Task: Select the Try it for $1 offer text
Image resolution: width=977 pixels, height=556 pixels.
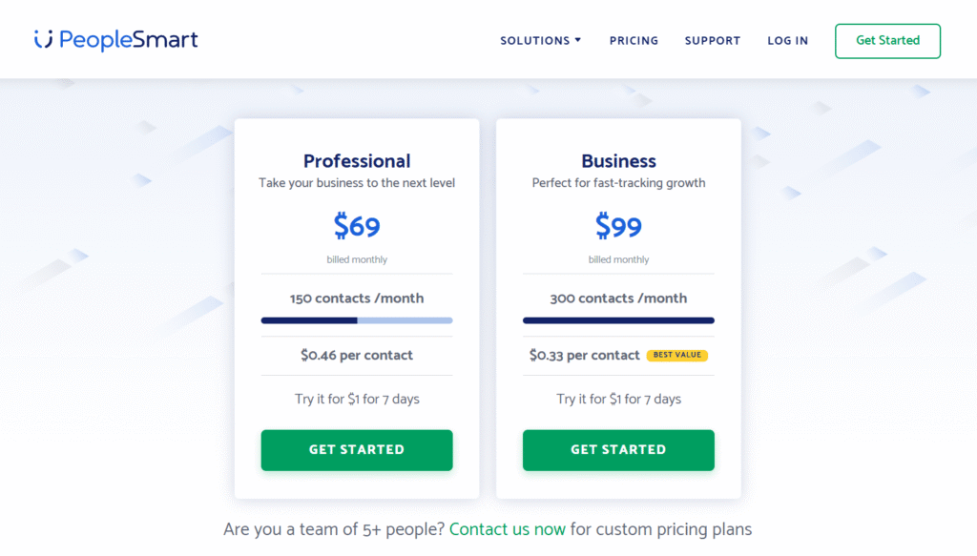Action: 356,399
